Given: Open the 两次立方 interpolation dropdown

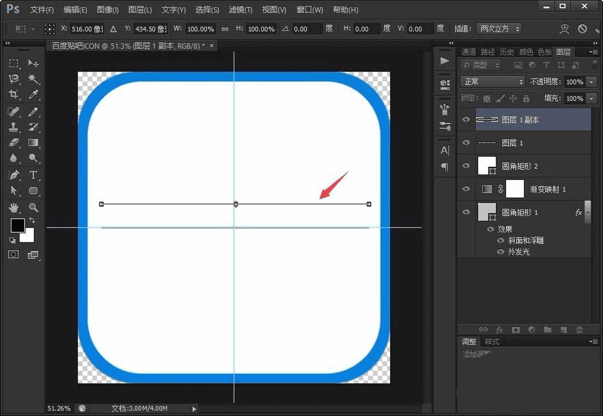Looking at the screenshot, I should (x=499, y=29).
